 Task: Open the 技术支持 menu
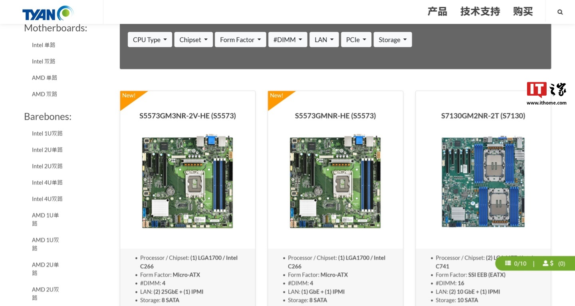click(x=480, y=12)
